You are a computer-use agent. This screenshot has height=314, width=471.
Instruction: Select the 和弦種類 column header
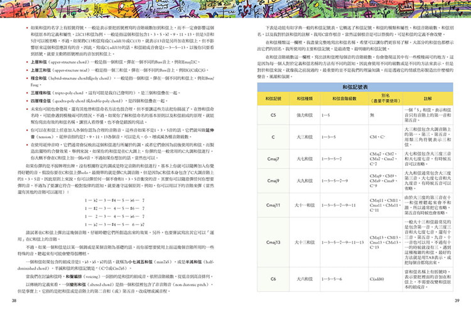pos(305,99)
